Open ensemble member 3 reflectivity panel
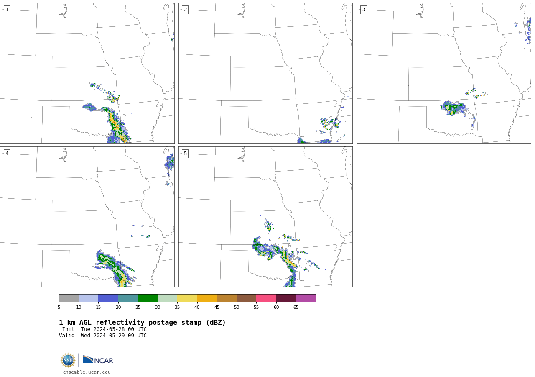The image size is (535, 377). (x=444, y=73)
